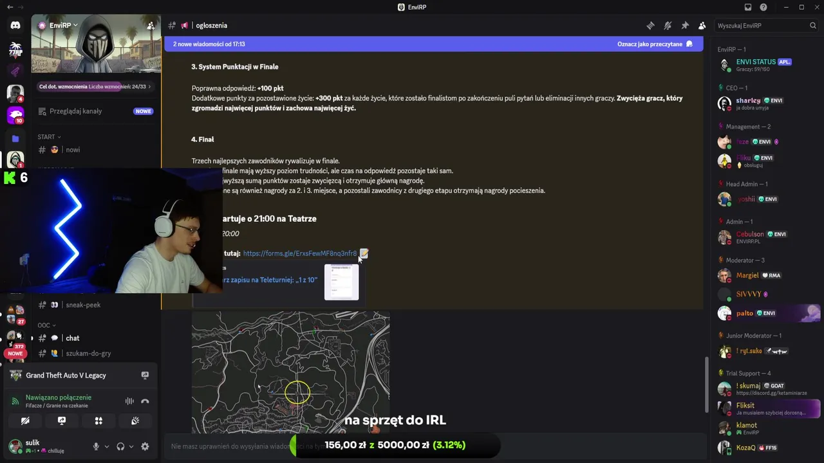Open user settings gear
The image size is (824, 463).
(x=145, y=446)
